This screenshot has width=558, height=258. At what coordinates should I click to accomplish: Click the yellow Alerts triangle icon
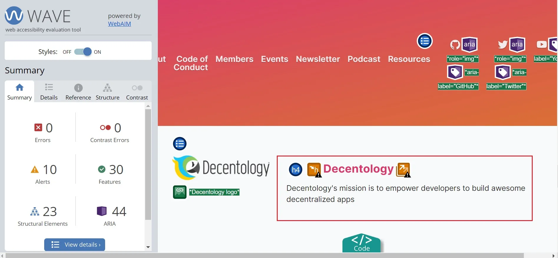click(x=35, y=169)
